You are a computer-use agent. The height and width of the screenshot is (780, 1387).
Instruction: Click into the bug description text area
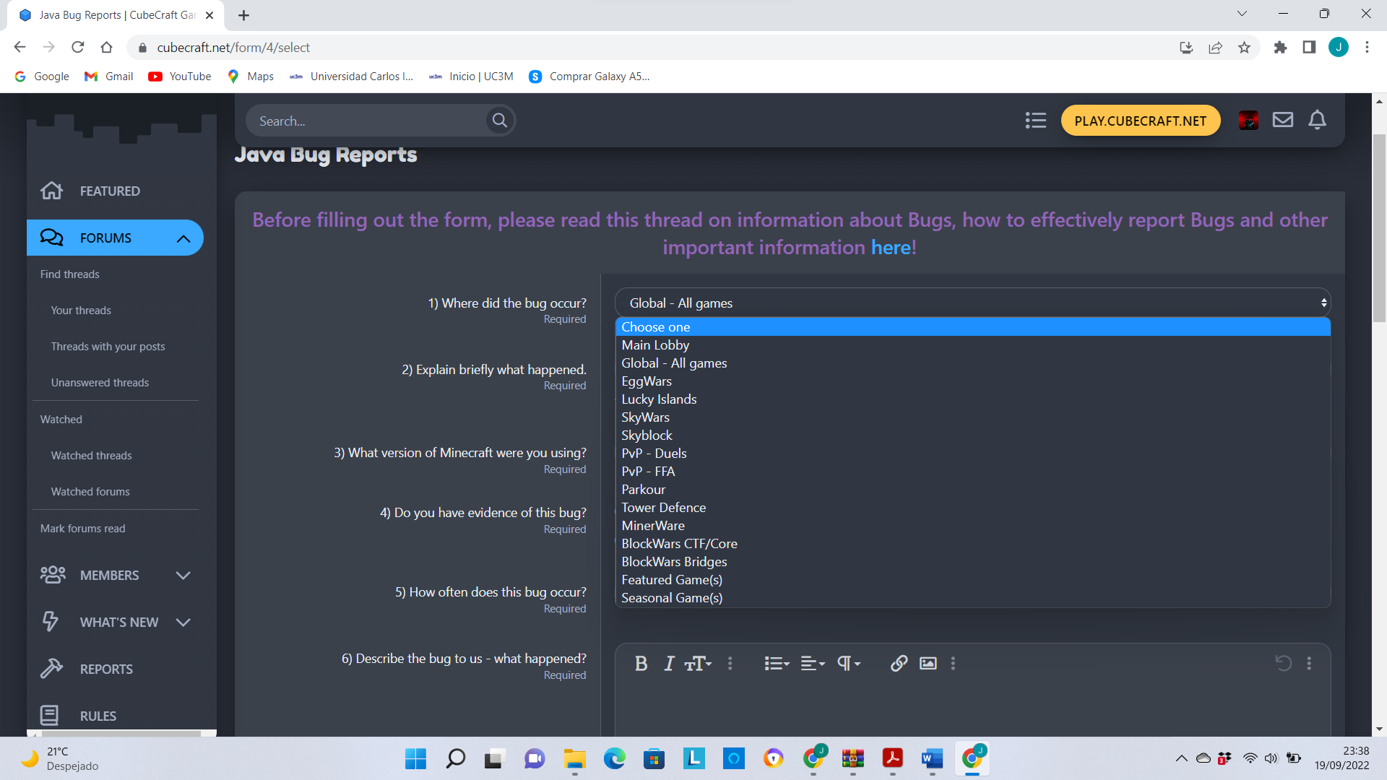(x=972, y=710)
